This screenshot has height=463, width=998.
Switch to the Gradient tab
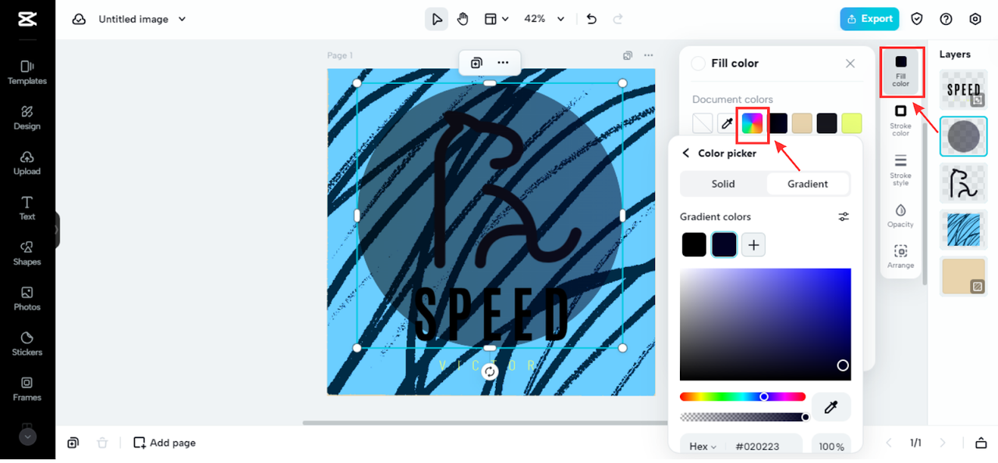click(x=808, y=184)
